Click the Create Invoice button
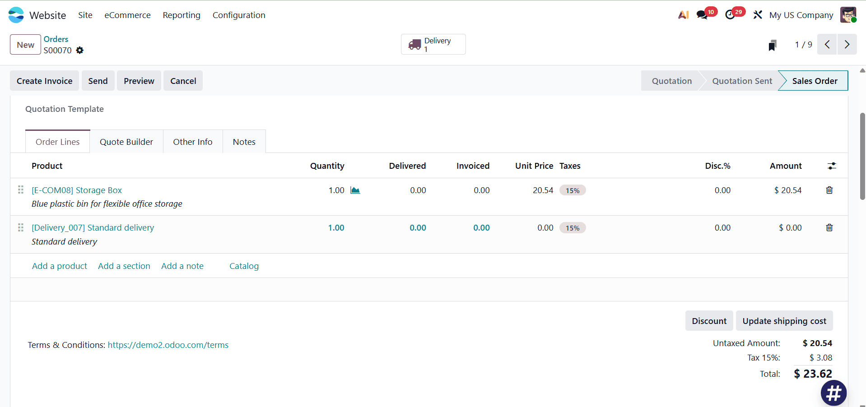This screenshot has height=407, width=866. click(44, 80)
